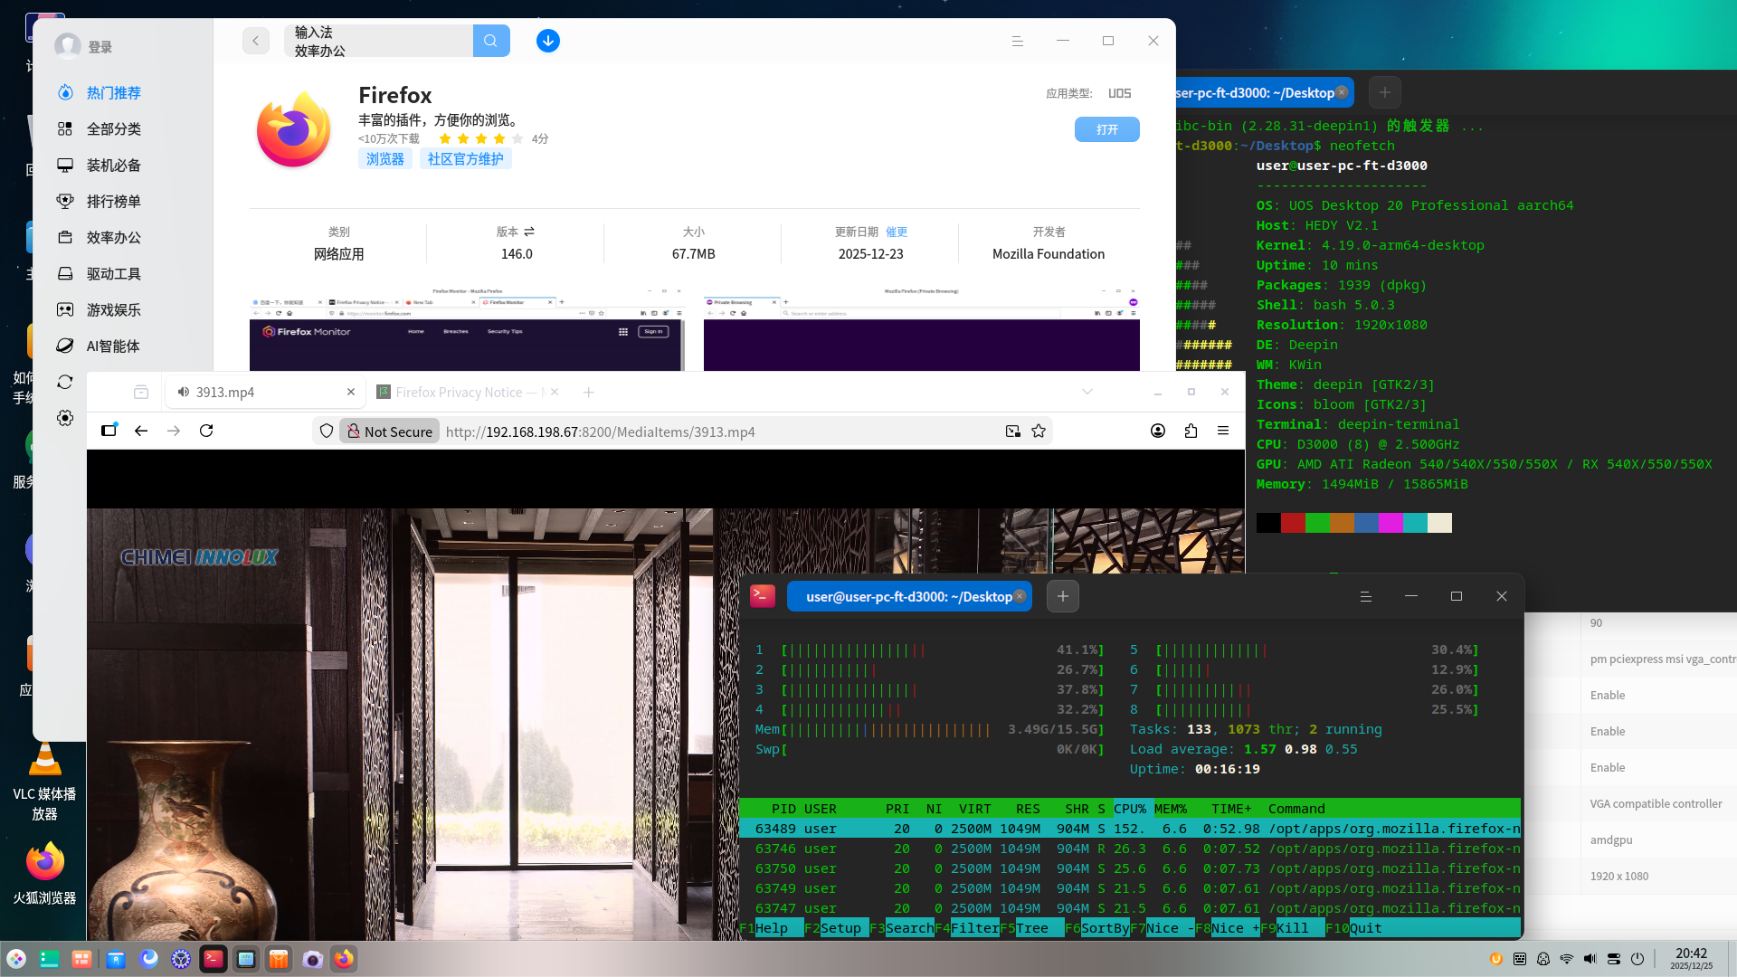Click the app store search magnifier button

pyautogui.click(x=490, y=41)
